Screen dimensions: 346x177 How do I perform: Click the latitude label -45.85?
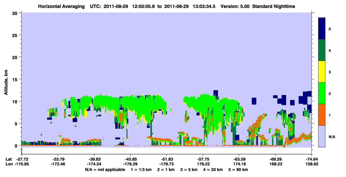click(x=130, y=159)
